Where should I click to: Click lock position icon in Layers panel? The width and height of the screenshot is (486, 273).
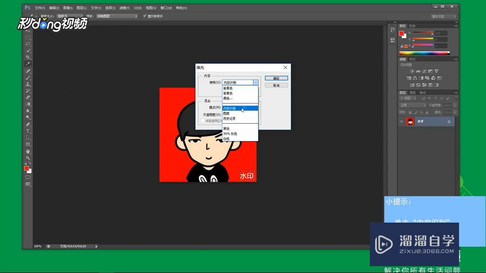point(421,113)
